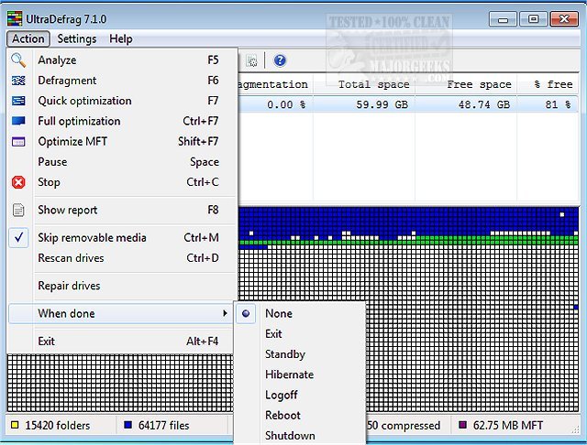Click the UltraDefrag app icon in title bar

15,18
